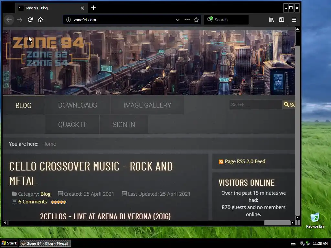This screenshot has width=331, height=248.
Task: Focus the browser Search field
Action: point(226,20)
